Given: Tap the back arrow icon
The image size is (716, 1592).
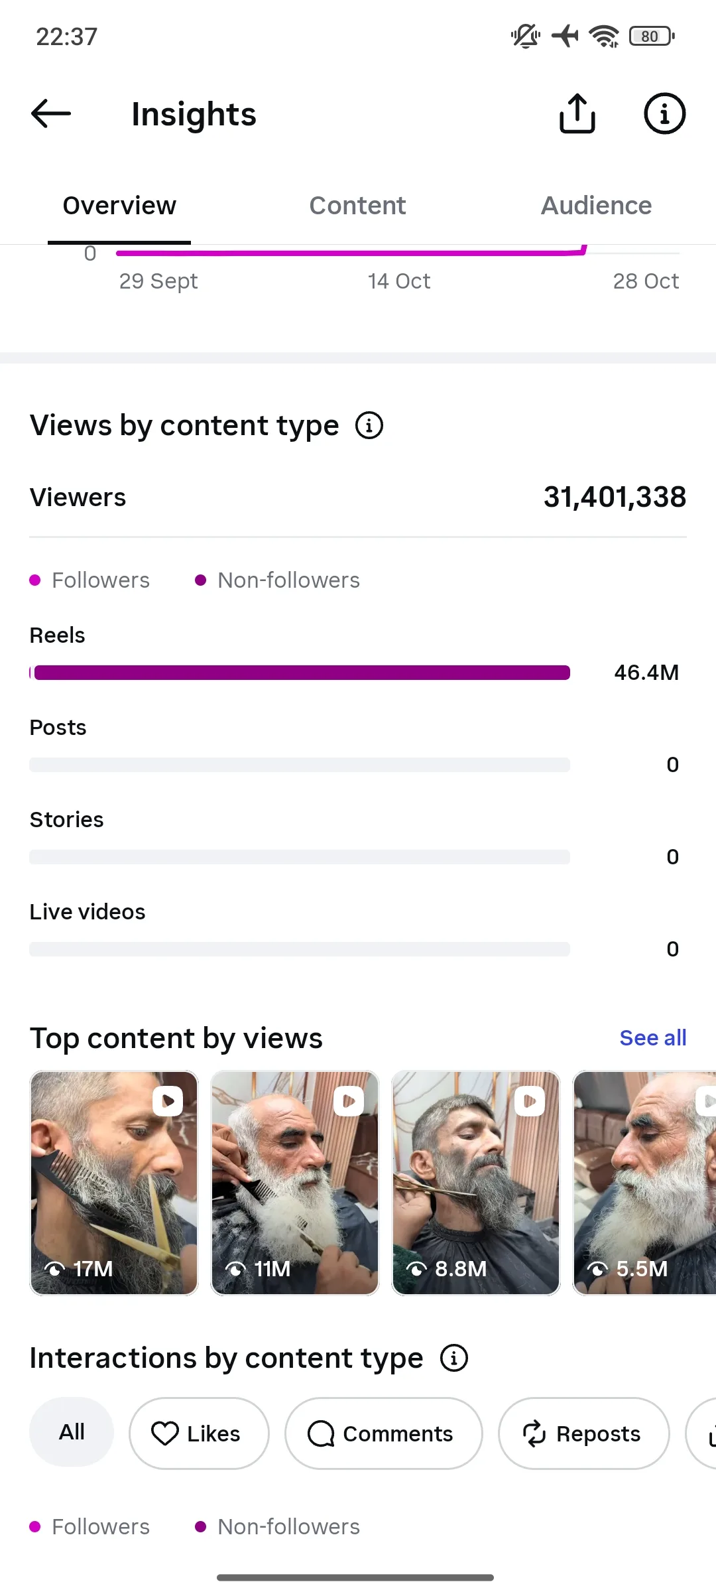Looking at the screenshot, I should 51,114.
